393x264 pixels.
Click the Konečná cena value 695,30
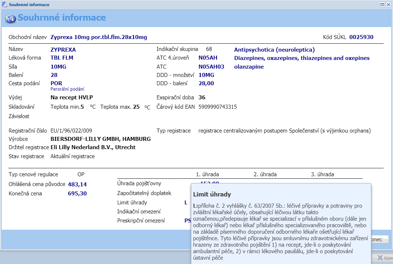77,194
